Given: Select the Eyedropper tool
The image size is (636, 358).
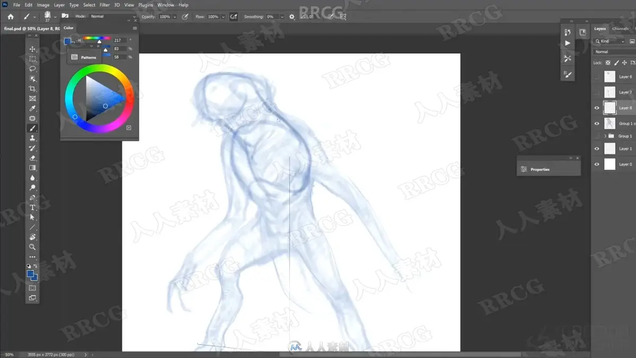Looking at the screenshot, I should click(32, 109).
